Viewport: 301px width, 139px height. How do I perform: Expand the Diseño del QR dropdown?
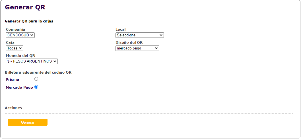(137, 48)
